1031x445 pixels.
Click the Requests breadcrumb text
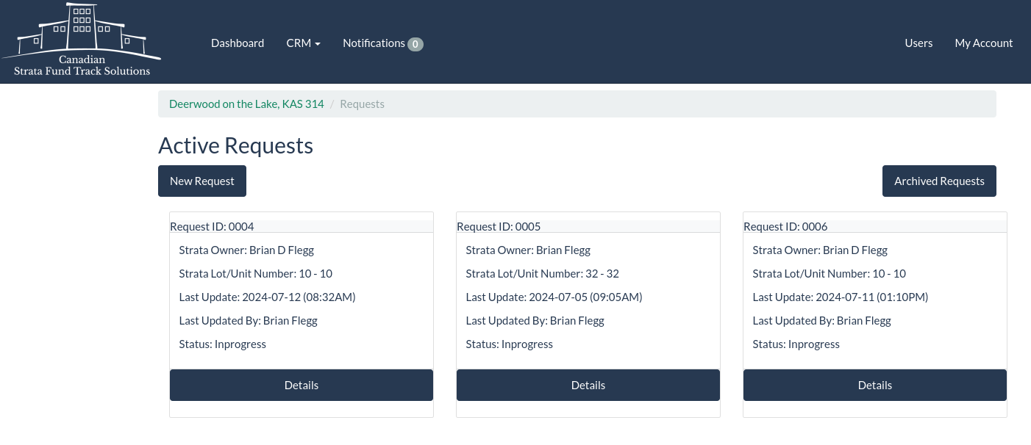pos(363,104)
